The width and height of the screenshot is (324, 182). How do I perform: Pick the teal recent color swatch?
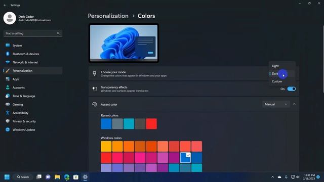[x=129, y=124]
